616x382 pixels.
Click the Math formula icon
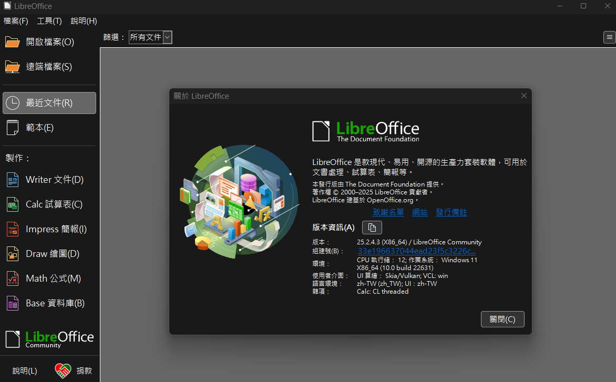pos(13,278)
